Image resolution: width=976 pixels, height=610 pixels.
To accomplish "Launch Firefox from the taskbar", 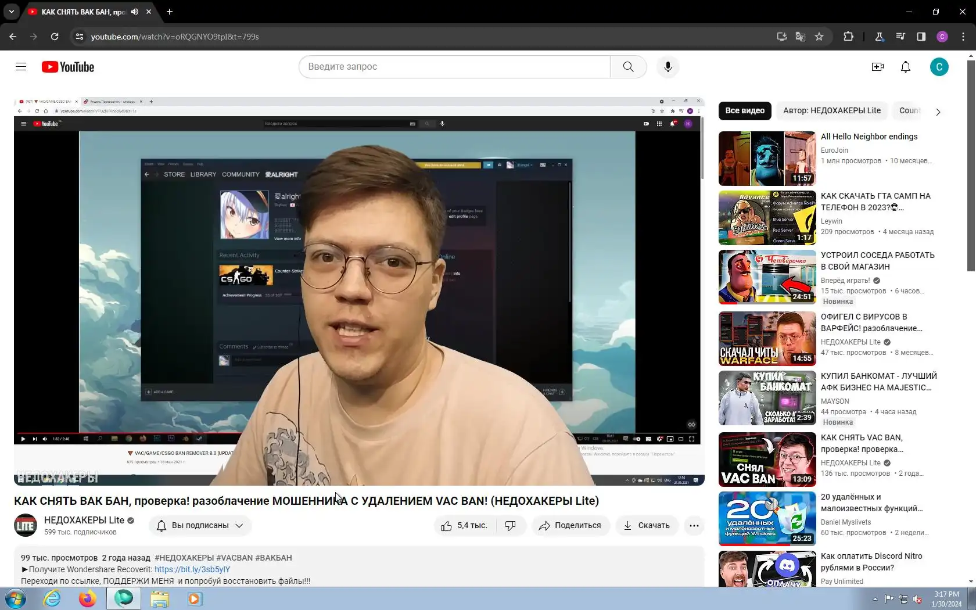I will tap(88, 599).
